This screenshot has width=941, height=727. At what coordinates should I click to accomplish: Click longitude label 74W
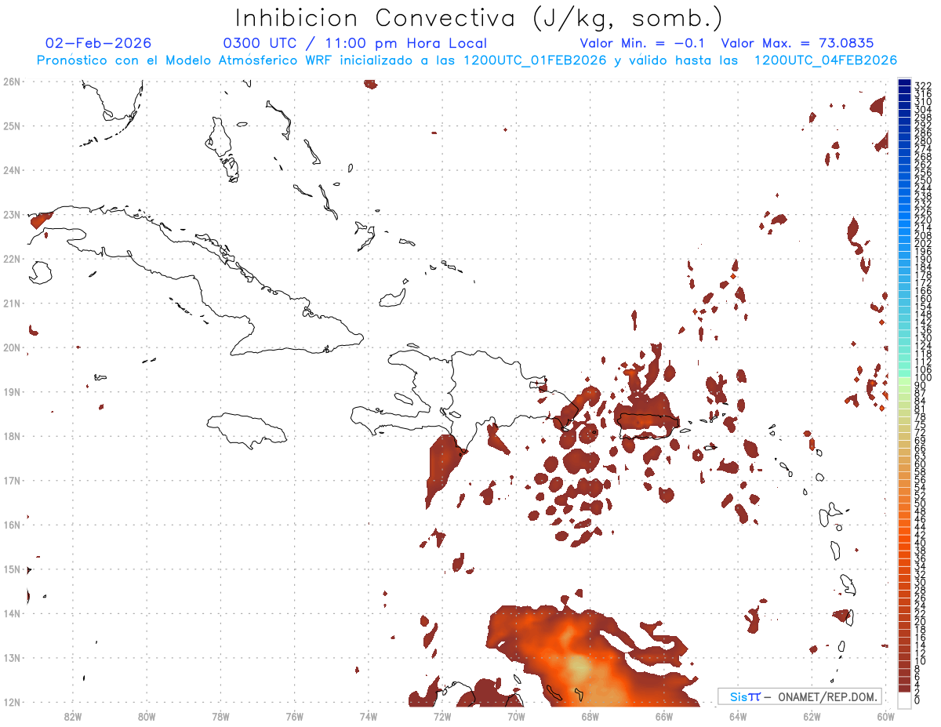click(x=368, y=716)
